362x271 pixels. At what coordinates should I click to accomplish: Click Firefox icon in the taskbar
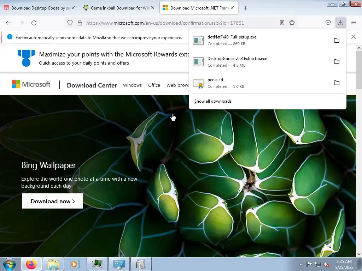pos(31,264)
